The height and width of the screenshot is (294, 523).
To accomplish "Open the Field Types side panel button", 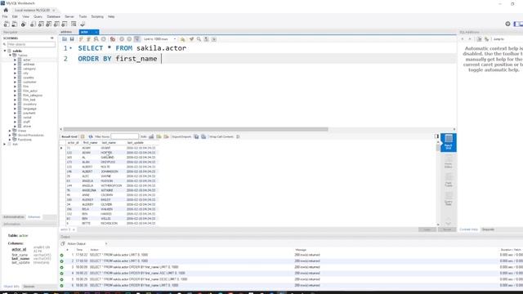I will point(449,180).
